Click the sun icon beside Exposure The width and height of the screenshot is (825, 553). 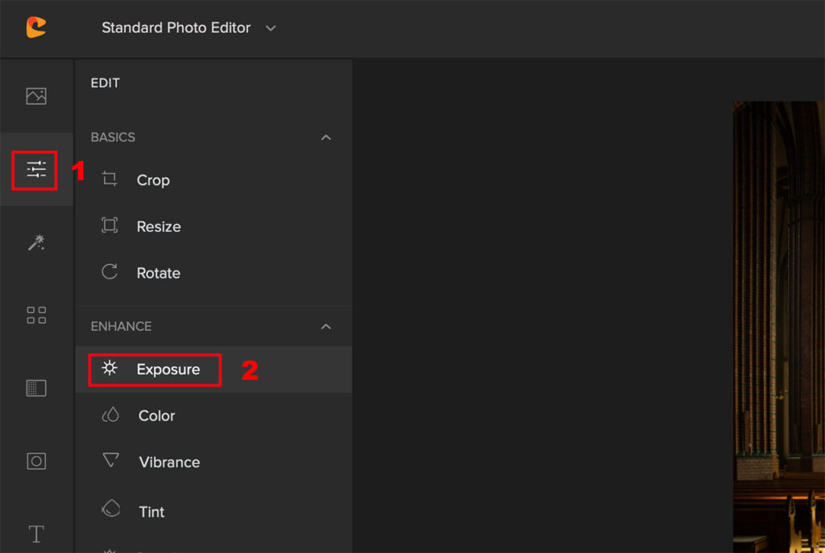(x=110, y=368)
